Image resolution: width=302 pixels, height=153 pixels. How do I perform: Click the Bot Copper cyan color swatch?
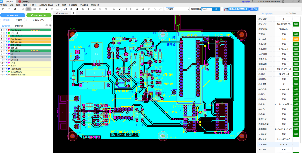pyautogui.click(x=9, y=42)
